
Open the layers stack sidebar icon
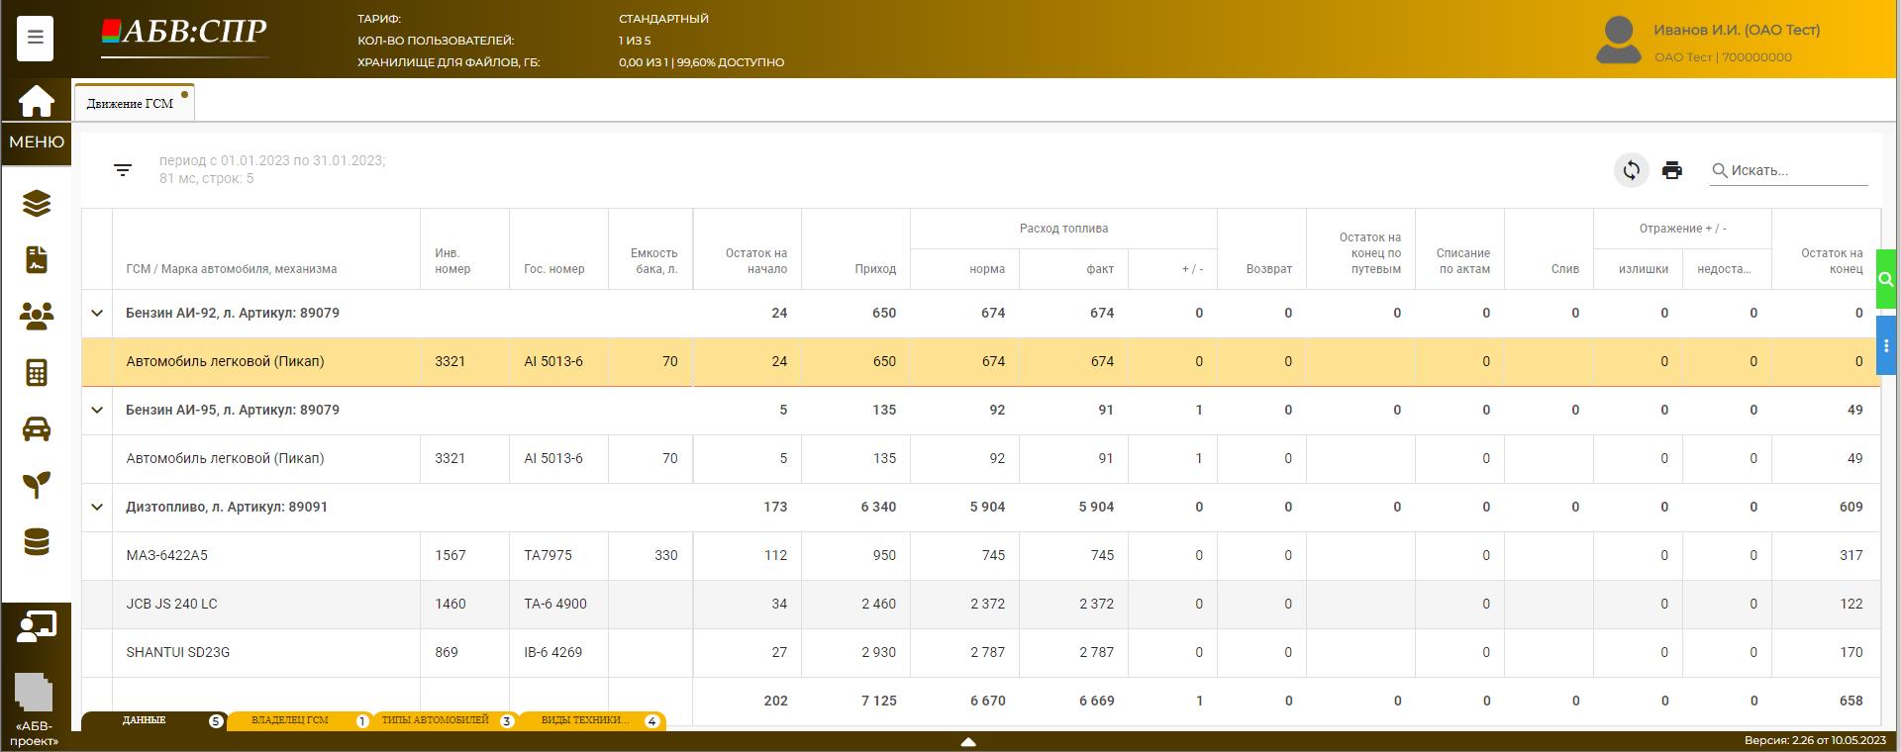point(37,203)
